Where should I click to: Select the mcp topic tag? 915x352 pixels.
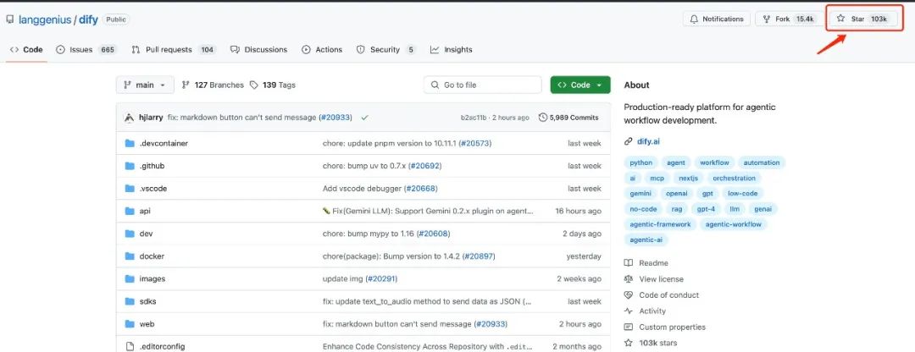point(657,179)
